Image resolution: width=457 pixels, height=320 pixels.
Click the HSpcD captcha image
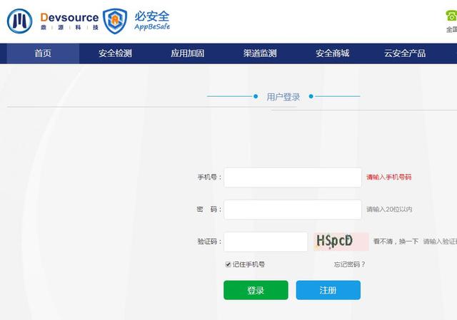coord(341,242)
